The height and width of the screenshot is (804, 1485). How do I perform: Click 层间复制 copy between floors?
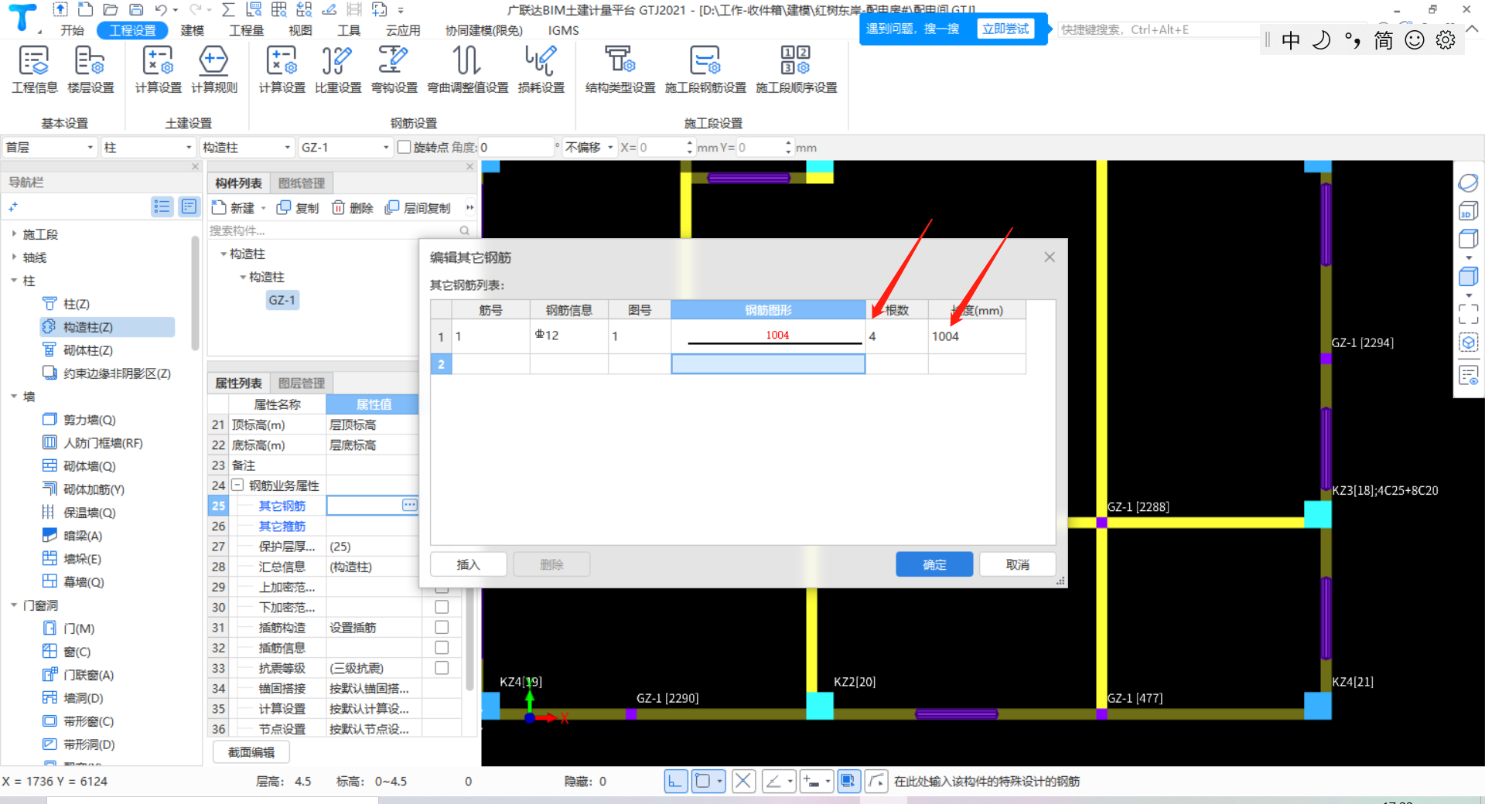(x=418, y=207)
